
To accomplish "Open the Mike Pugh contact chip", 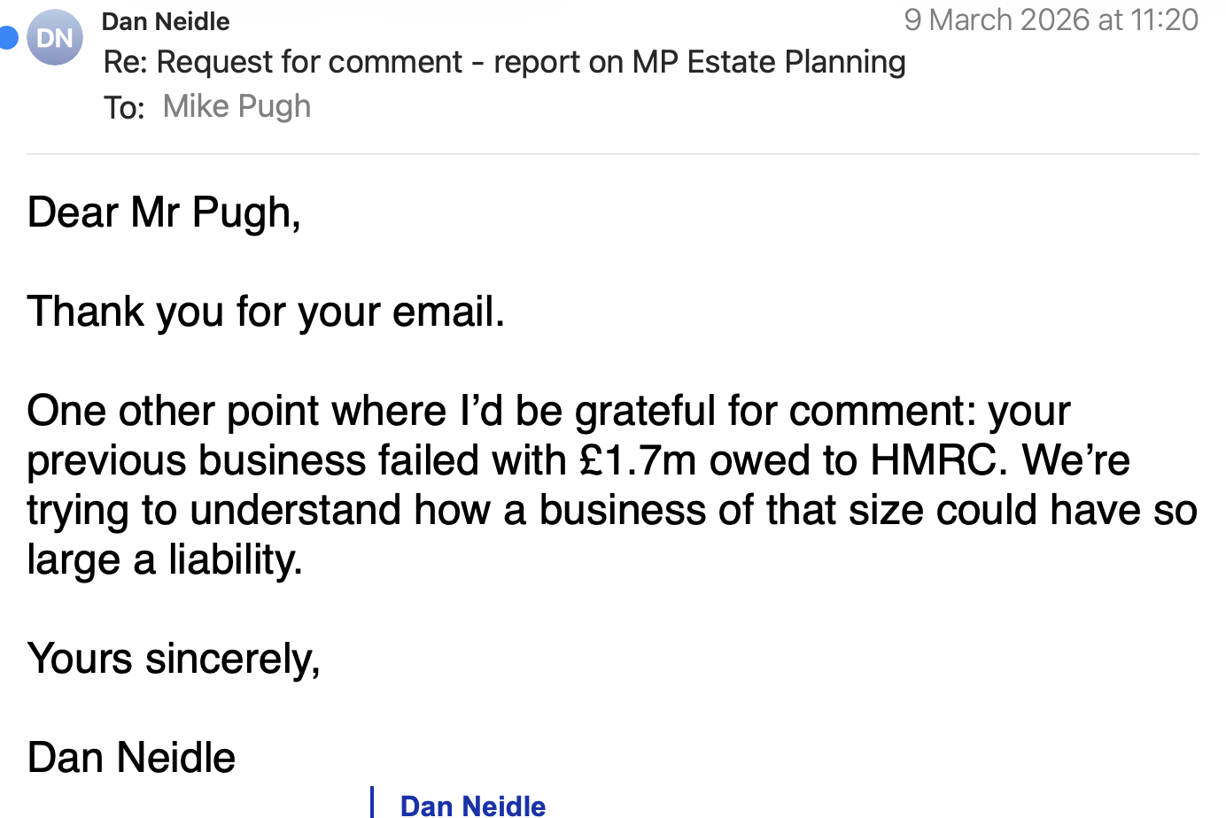I will [236, 105].
